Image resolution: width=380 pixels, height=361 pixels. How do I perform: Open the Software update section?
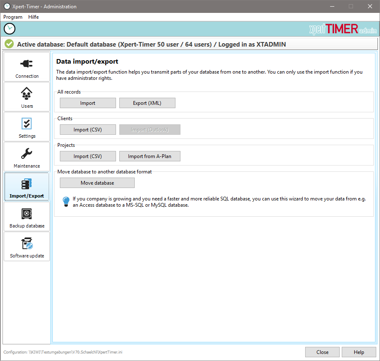coord(27,246)
